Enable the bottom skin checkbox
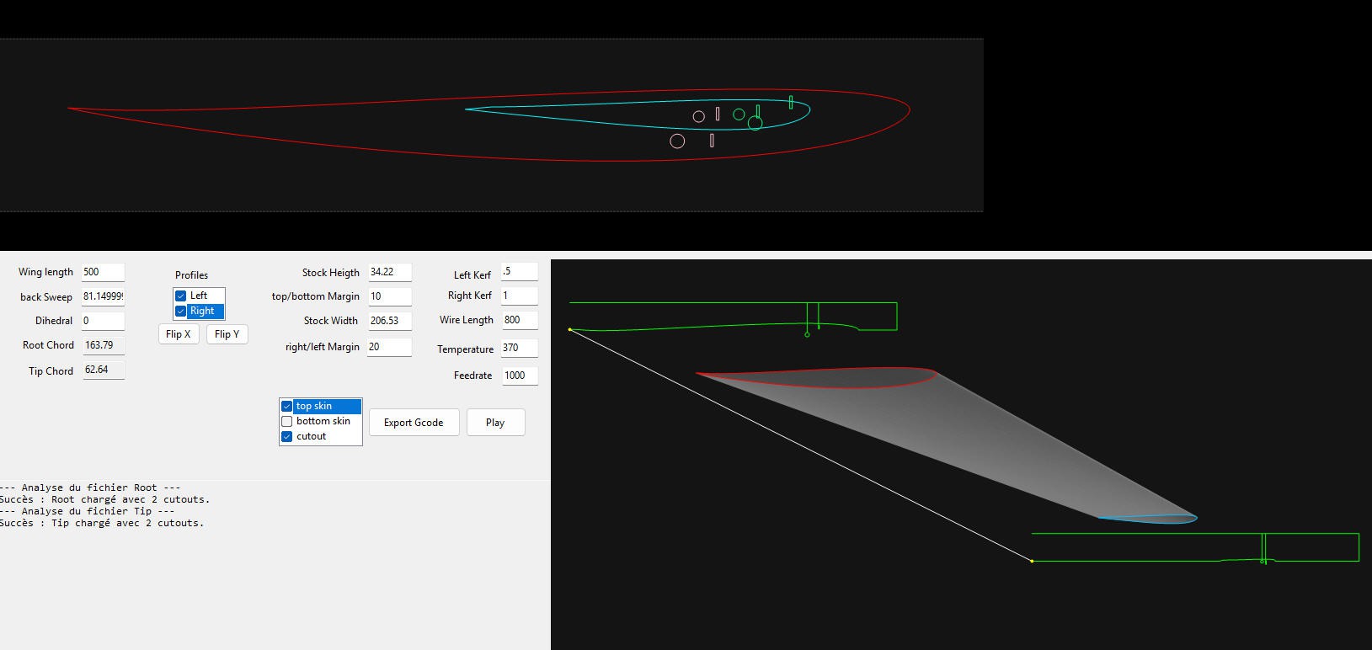The width and height of the screenshot is (1372, 650). [x=287, y=421]
